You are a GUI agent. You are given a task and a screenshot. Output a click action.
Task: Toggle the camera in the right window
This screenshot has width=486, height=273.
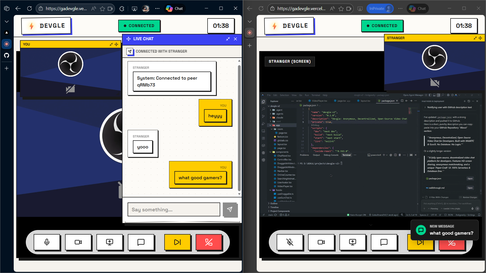point(321,242)
